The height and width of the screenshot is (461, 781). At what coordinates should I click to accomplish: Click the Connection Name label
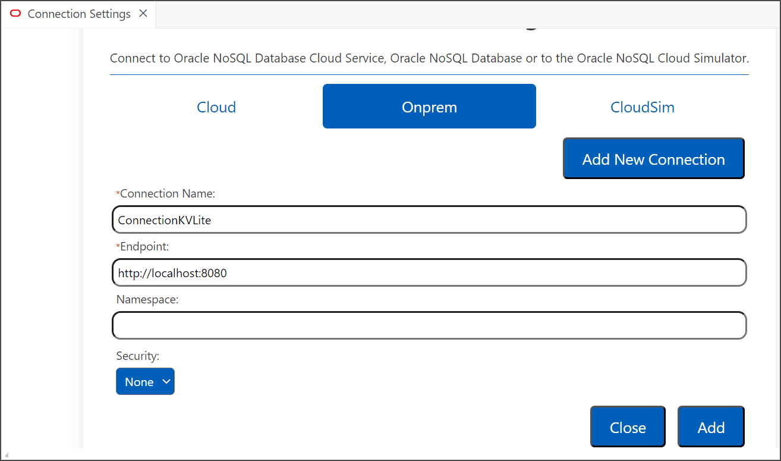pos(166,193)
